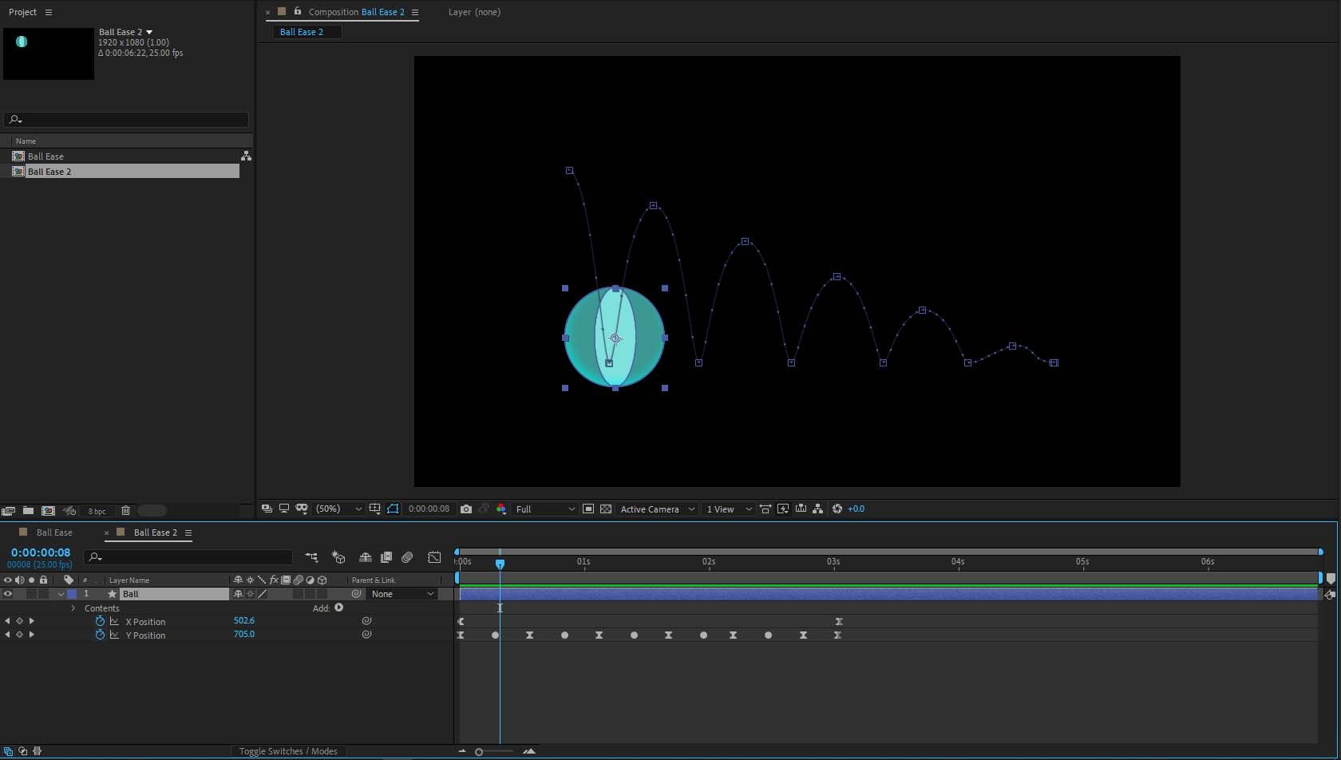Viewport: 1341px width, 760px height.
Task: Toggle the transparency grid in the viewer
Action: click(x=606, y=509)
